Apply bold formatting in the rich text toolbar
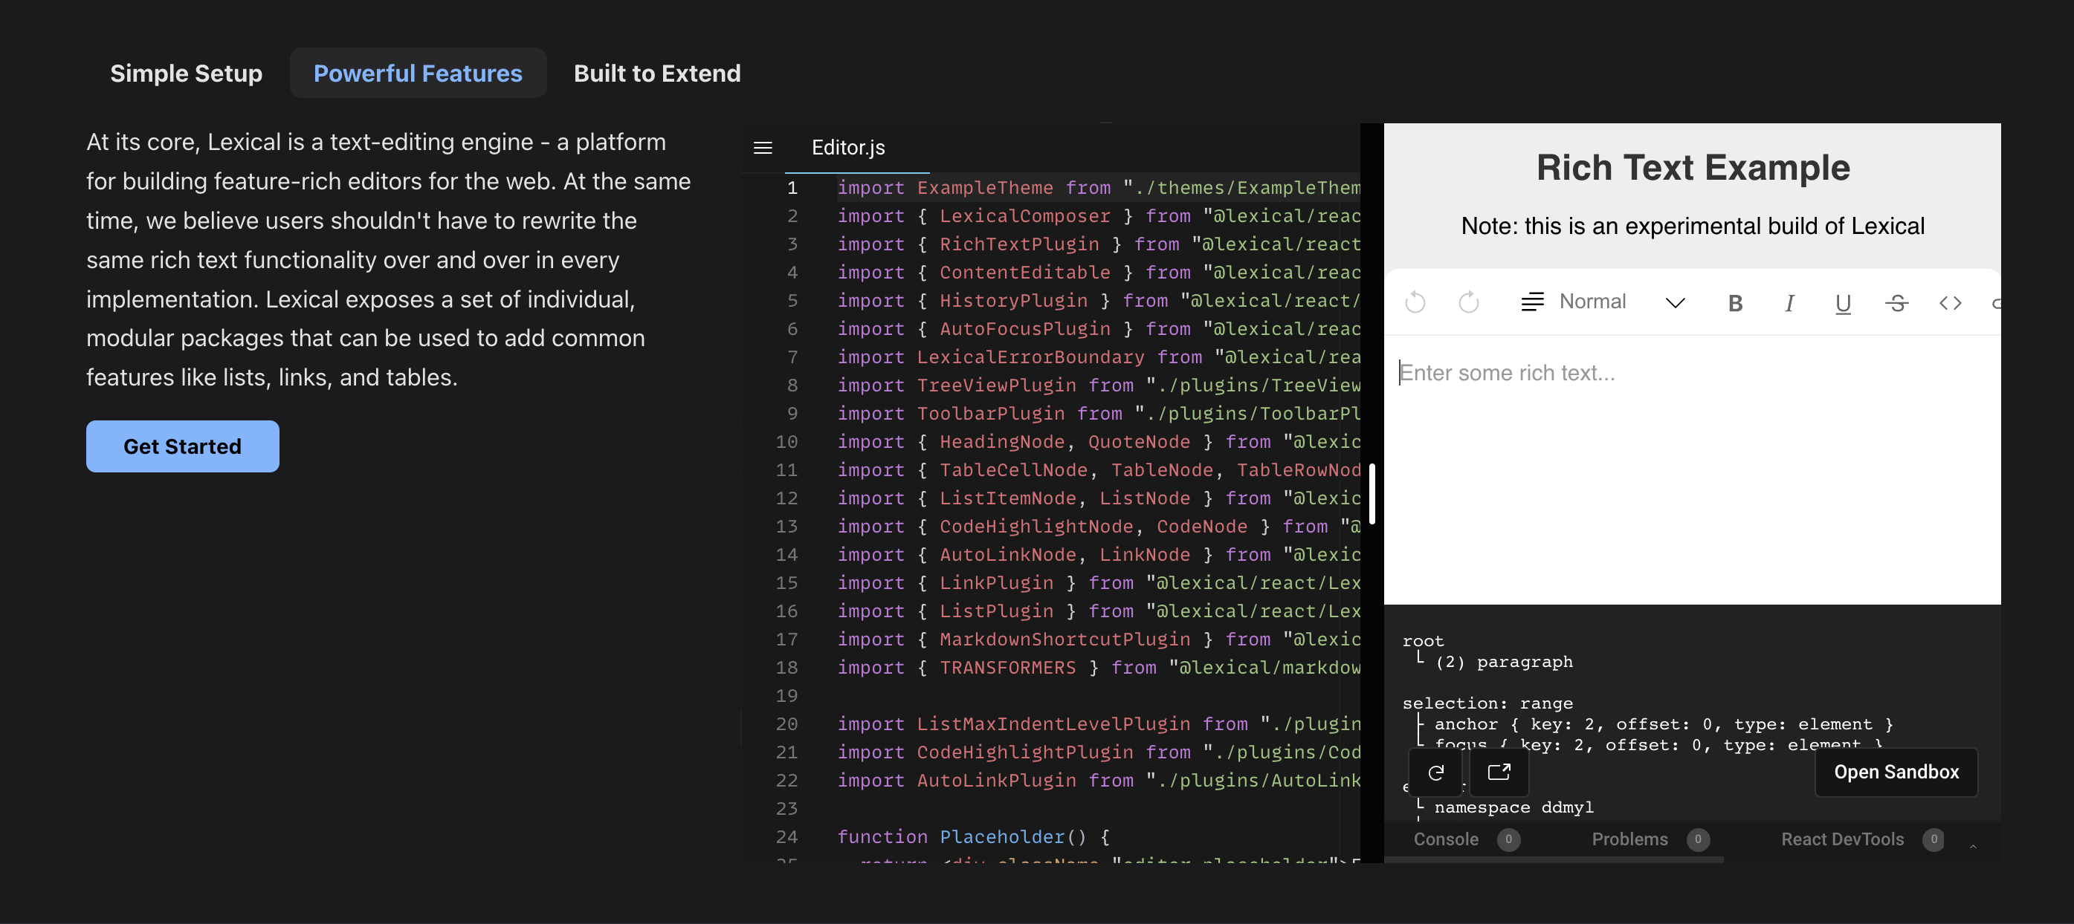 [x=1735, y=303]
